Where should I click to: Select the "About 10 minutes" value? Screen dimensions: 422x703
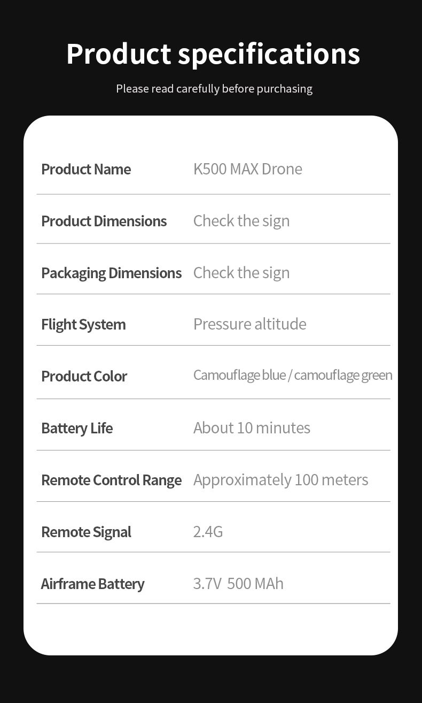pyautogui.click(x=252, y=427)
